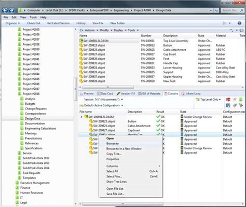This screenshot has width=246, height=207.
Task: Click the red icon beside Top Level Only
Action: click(228, 100)
